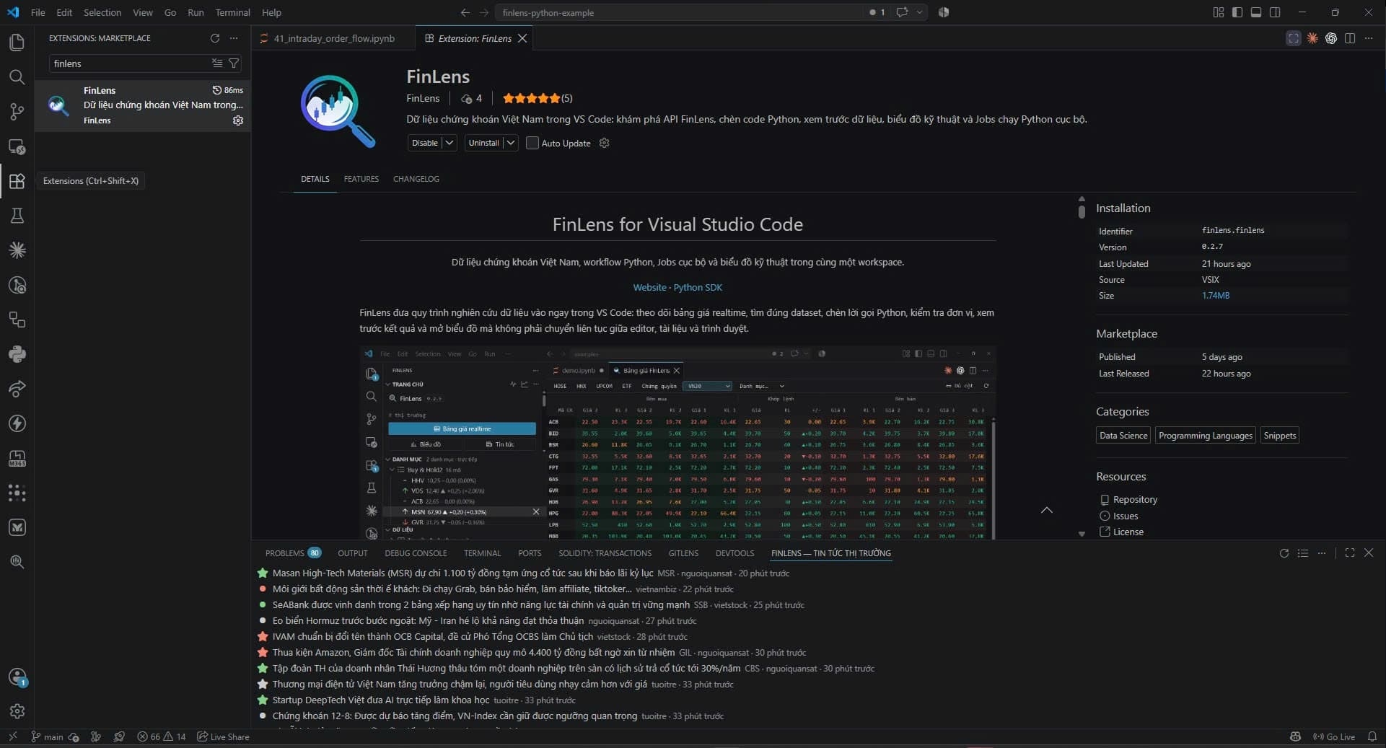
Task: Open Remote Explorer in activity bar
Action: coord(17,146)
